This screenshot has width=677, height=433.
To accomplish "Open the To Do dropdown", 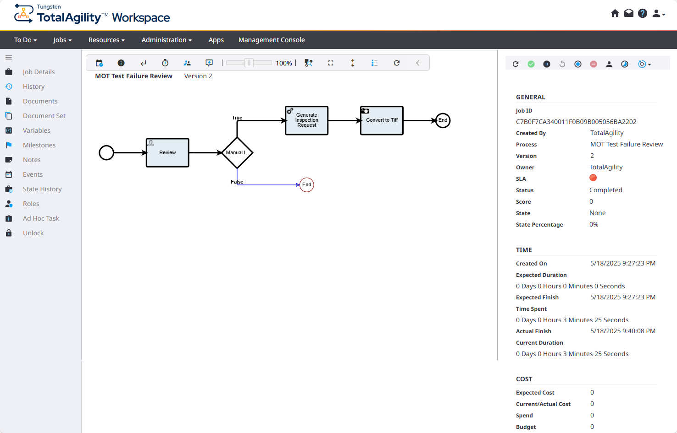I will point(25,40).
